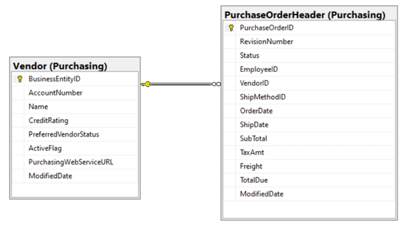
Task: Select the ActiveFlag column row
Action: [x=75, y=148]
